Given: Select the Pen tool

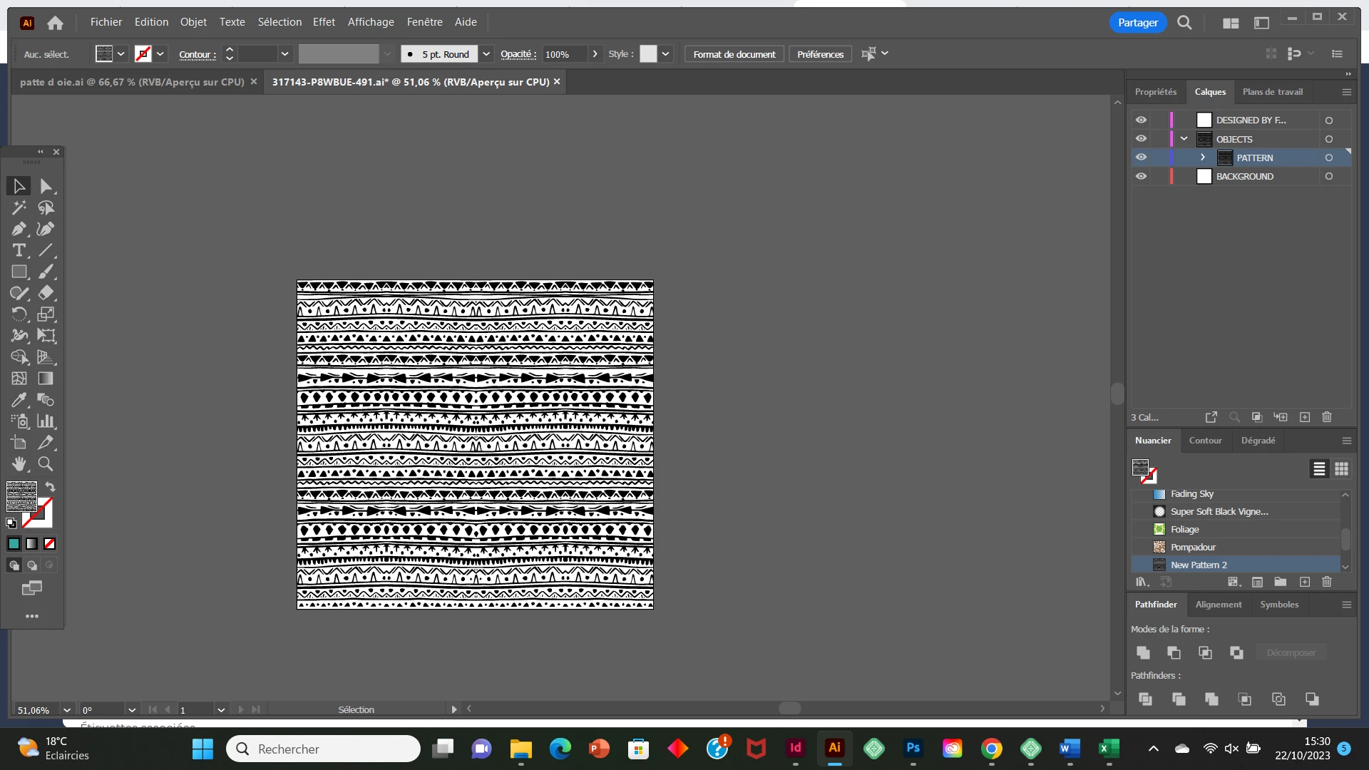Looking at the screenshot, I should pos(19,229).
